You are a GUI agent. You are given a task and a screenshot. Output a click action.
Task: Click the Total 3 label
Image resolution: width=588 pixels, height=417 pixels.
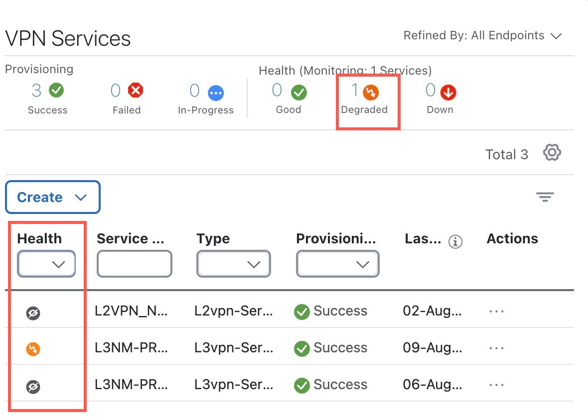pyautogui.click(x=507, y=154)
